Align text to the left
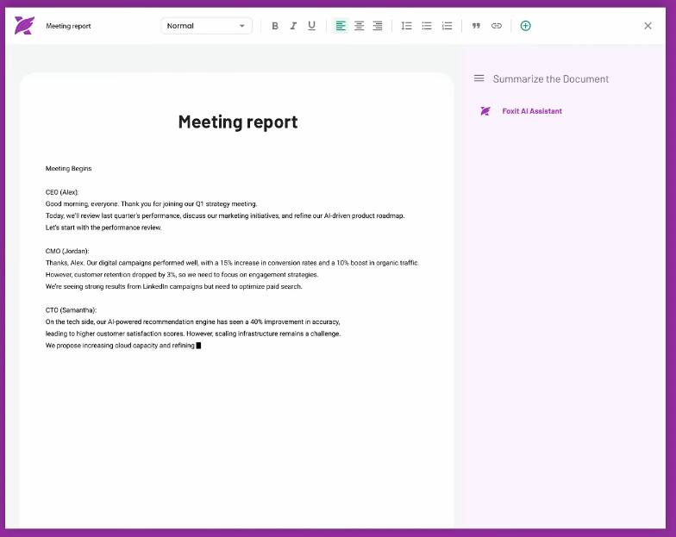This screenshot has width=676, height=537. pyautogui.click(x=341, y=26)
